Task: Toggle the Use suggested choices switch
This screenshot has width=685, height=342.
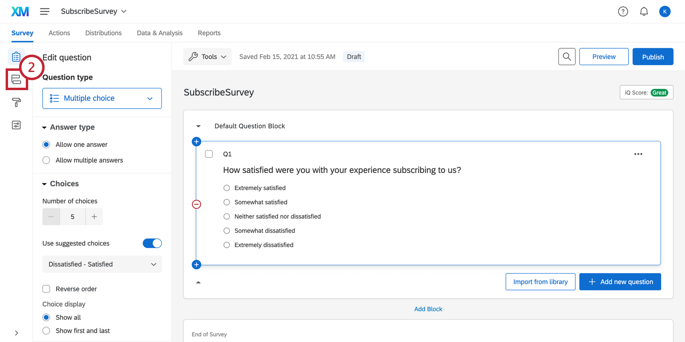Action: (x=152, y=243)
